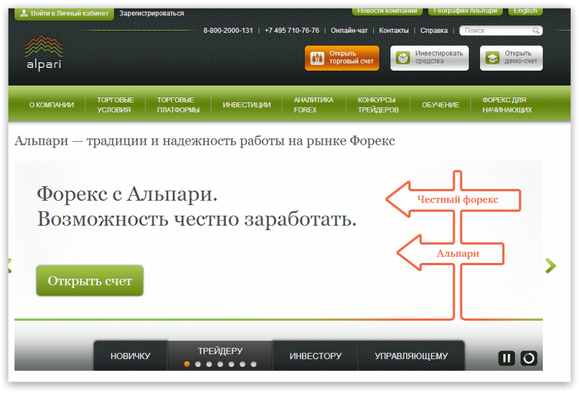Click phone number +7 495 710-76-76
The height and width of the screenshot is (393, 579).
(292, 31)
